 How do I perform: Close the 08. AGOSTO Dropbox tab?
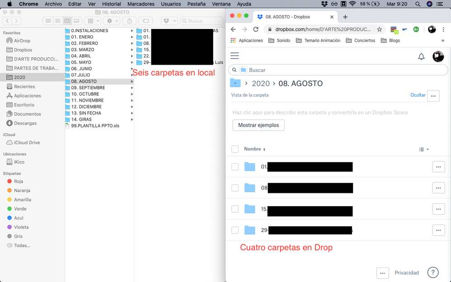click(x=332, y=17)
